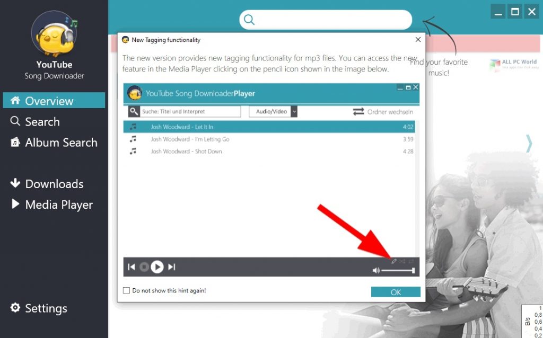Click the gear icon beside Settings

tap(15, 307)
